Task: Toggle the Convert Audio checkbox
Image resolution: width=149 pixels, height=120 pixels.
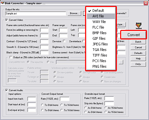Action: (x=7, y=90)
